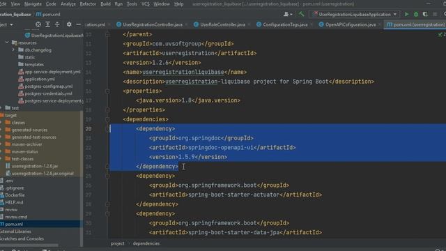Fold the dependency block at line 29
This screenshot has height=251, width=446.
(x=107, y=214)
